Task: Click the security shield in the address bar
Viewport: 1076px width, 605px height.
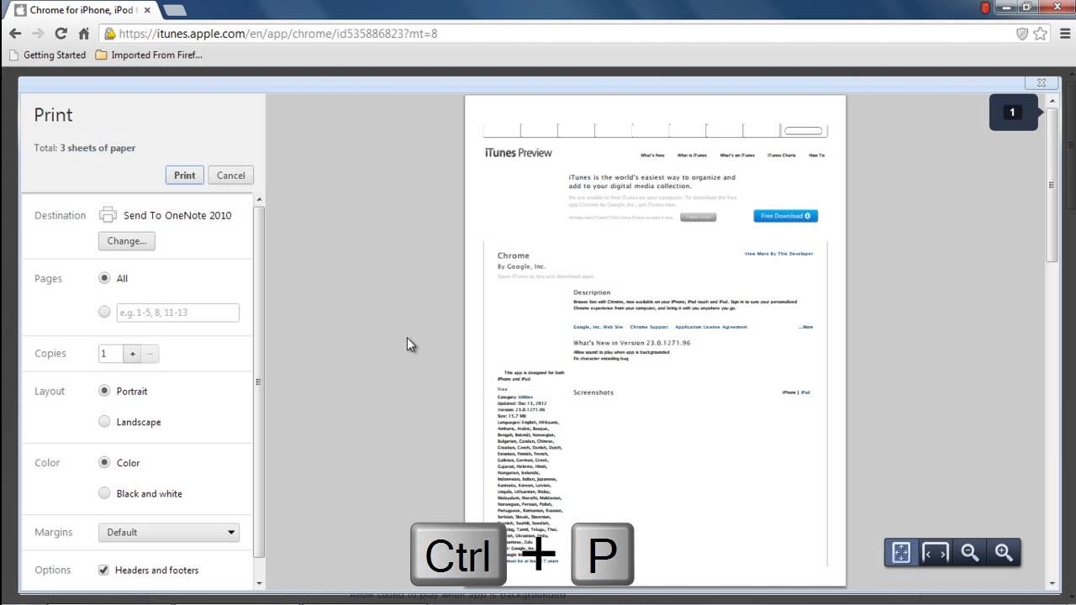Action: [x=1021, y=35]
